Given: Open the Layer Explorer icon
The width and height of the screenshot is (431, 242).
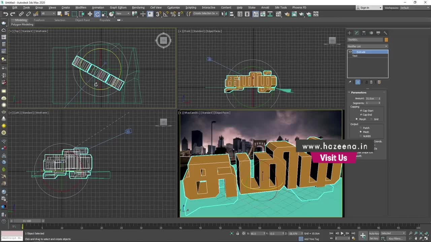Looking at the screenshot, I should (x=247, y=14).
